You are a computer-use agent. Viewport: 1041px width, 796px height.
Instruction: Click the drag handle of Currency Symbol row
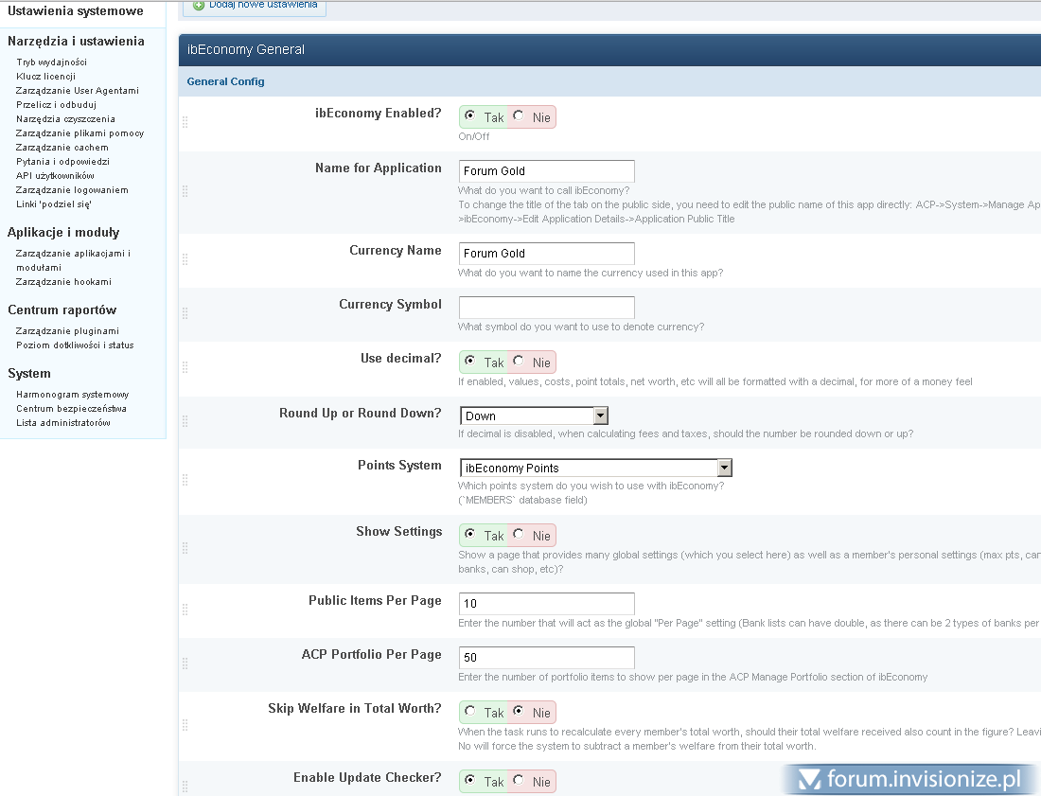click(x=185, y=313)
